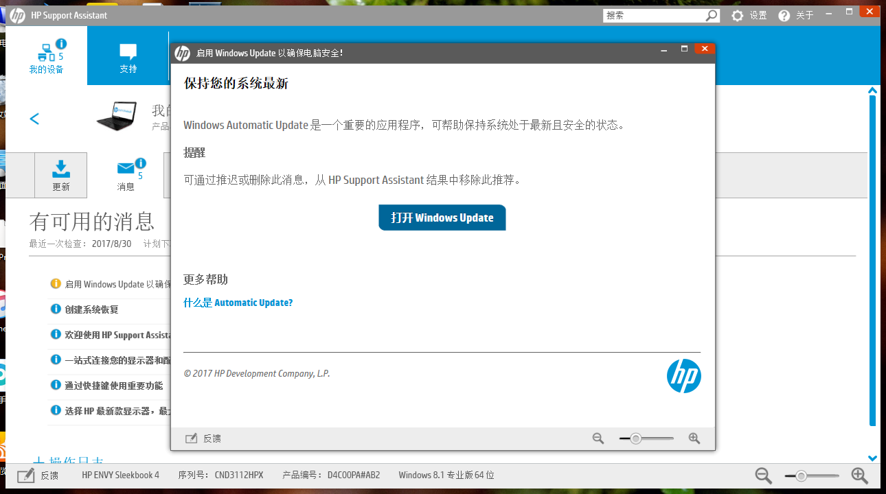Click info icon beside welcome message
Screen dimensions: 886x494
point(56,334)
